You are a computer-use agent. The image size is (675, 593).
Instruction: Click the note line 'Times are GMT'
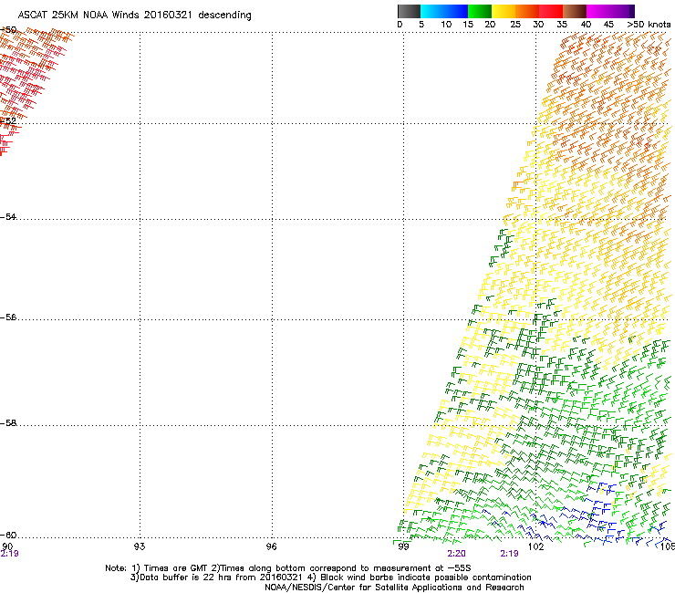[x=175, y=568]
